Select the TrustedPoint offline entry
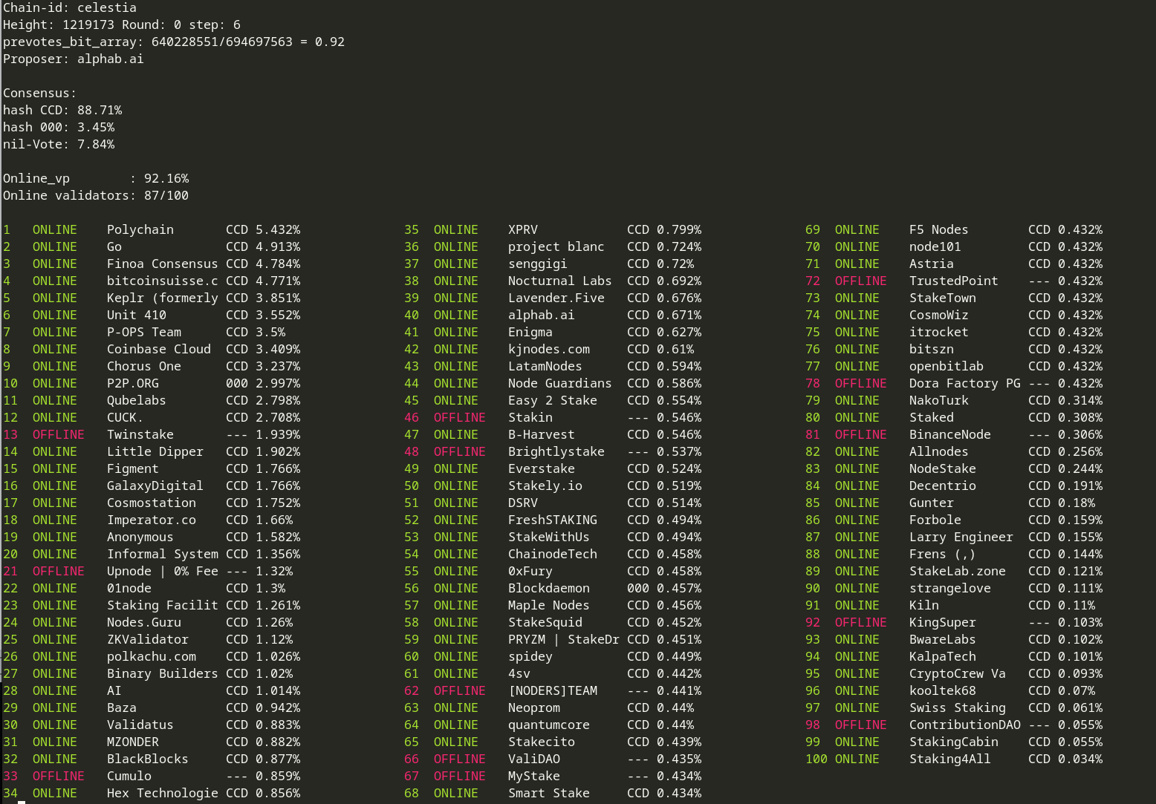Screen dimensions: 1156x804 pyautogui.click(x=954, y=281)
